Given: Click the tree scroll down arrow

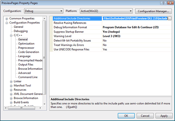Looking at the screenshot, I should [x=44, y=104].
